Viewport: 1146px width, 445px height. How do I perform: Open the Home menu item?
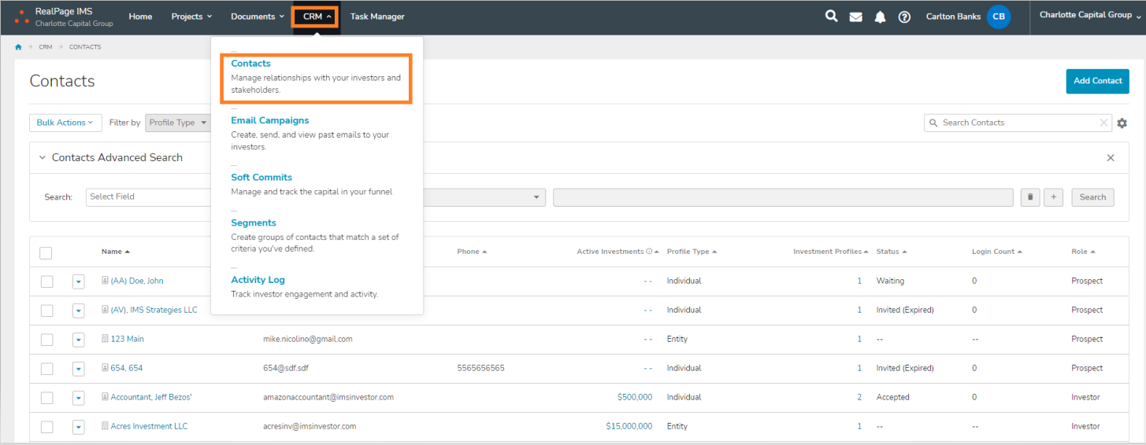(x=140, y=17)
